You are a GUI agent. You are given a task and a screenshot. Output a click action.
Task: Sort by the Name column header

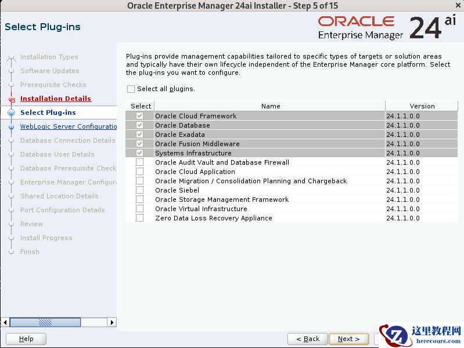[x=270, y=106]
